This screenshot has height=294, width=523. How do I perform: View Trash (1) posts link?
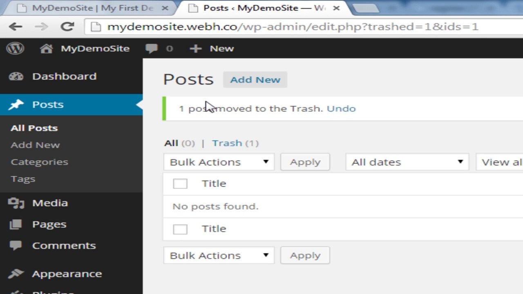(x=235, y=143)
